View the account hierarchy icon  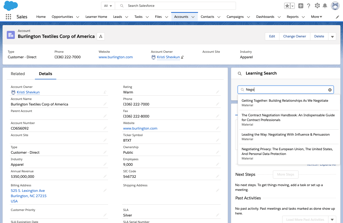(101, 36)
